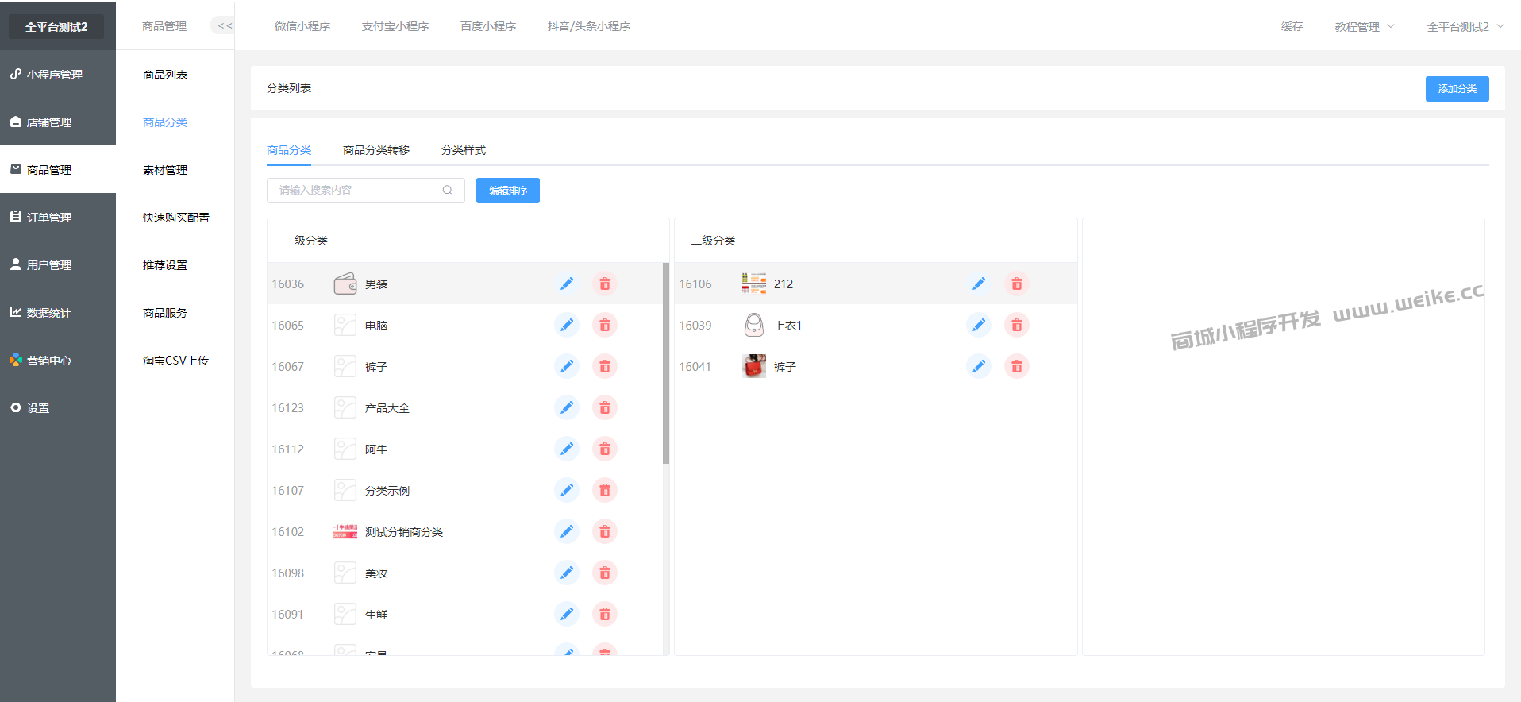Click the search magnifier icon
The width and height of the screenshot is (1521, 702).
click(x=448, y=190)
